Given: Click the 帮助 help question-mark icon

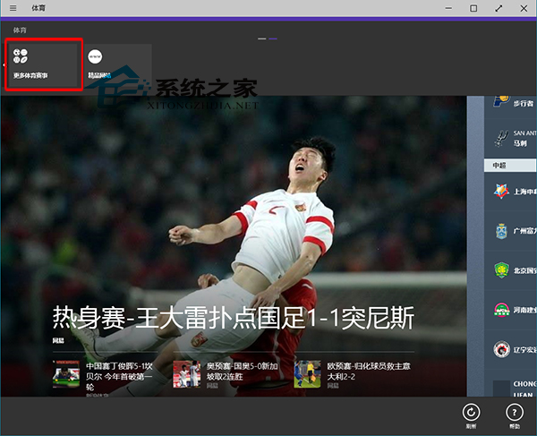Looking at the screenshot, I should [515, 413].
